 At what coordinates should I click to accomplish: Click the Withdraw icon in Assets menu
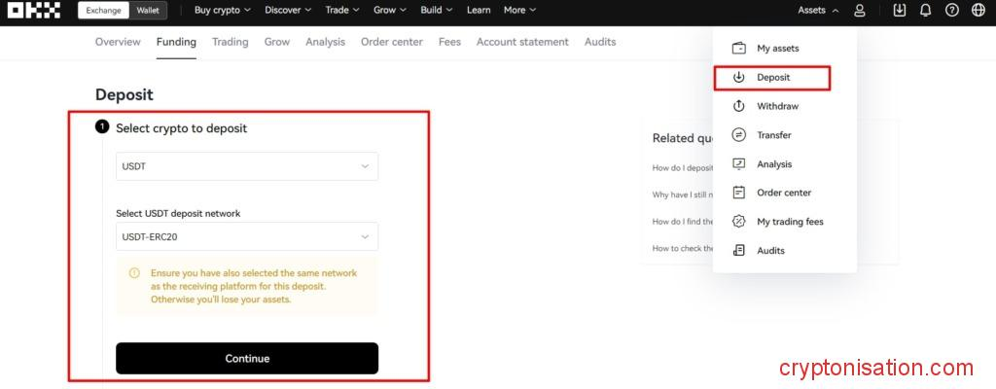point(739,106)
